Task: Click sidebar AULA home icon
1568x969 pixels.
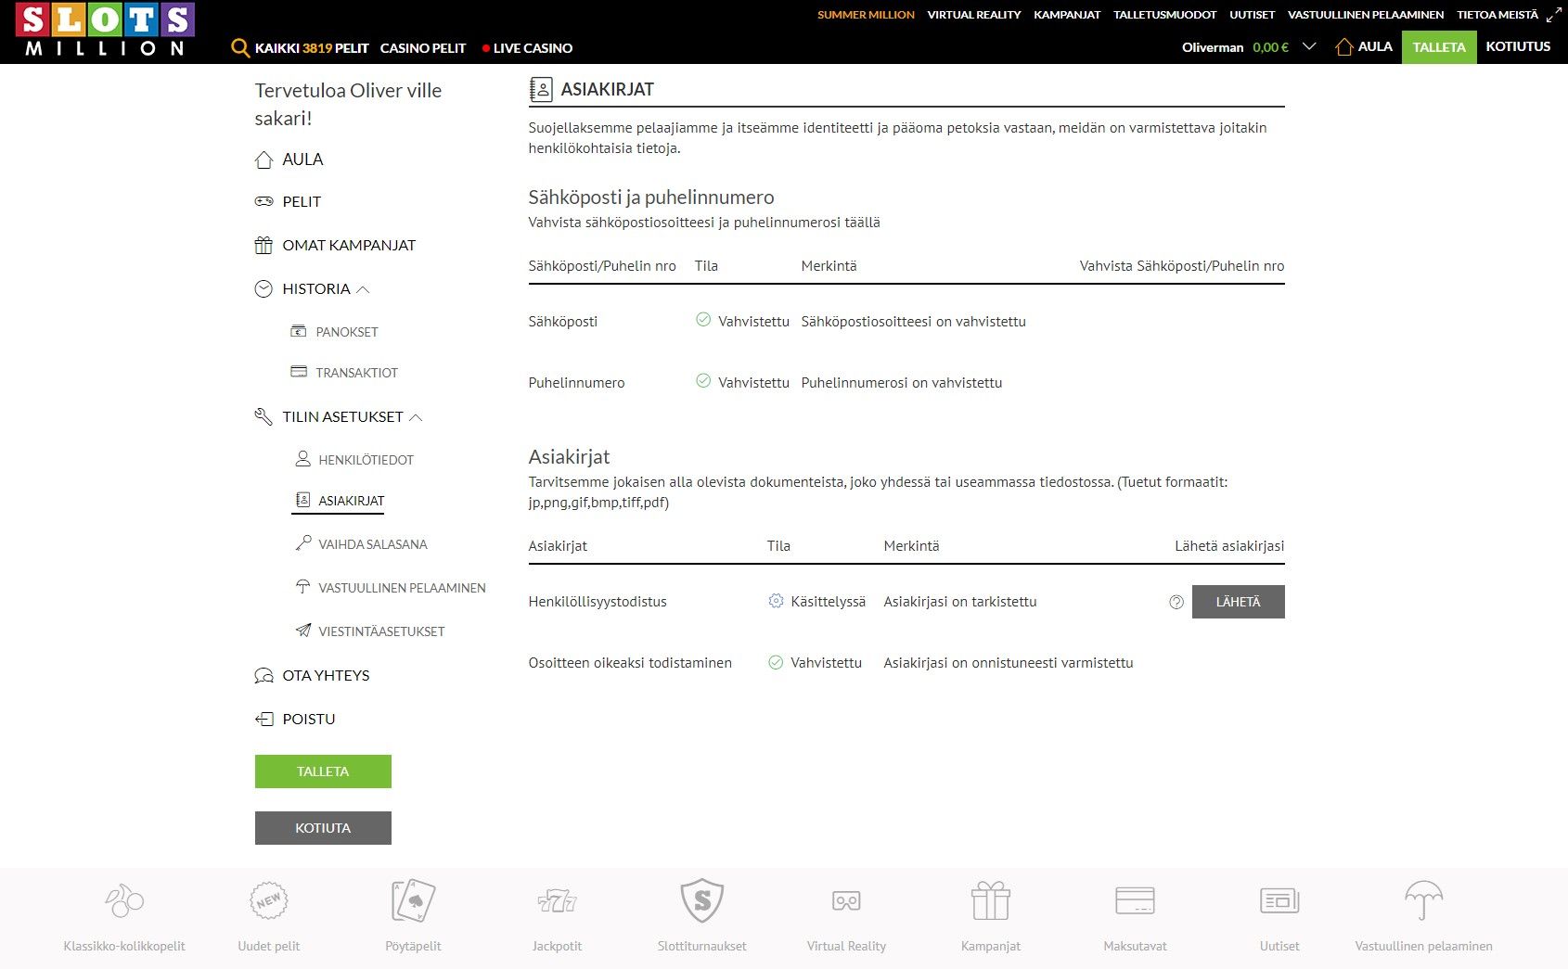Action: click(263, 159)
